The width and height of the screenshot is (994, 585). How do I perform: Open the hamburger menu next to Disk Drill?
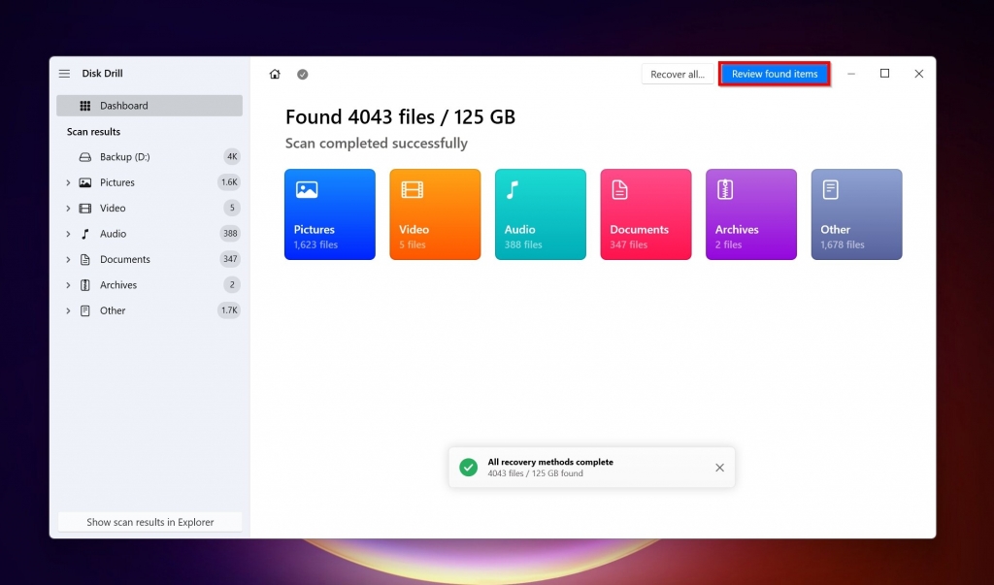(x=64, y=74)
